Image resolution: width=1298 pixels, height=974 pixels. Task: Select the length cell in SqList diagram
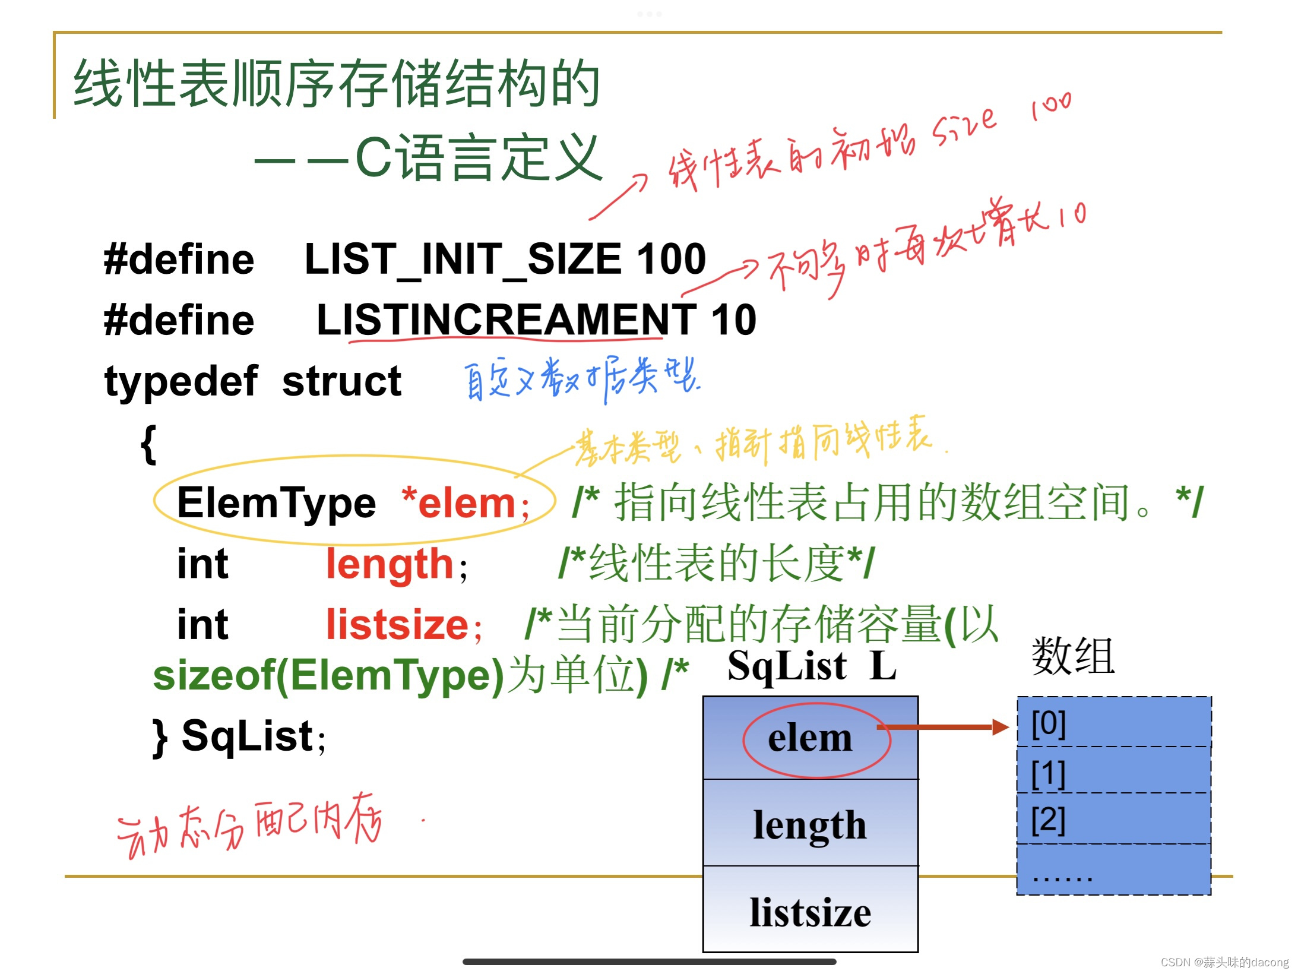[x=811, y=824]
